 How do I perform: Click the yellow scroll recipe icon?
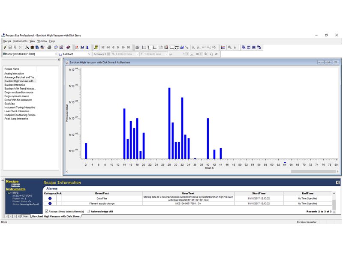(x=96, y=47)
